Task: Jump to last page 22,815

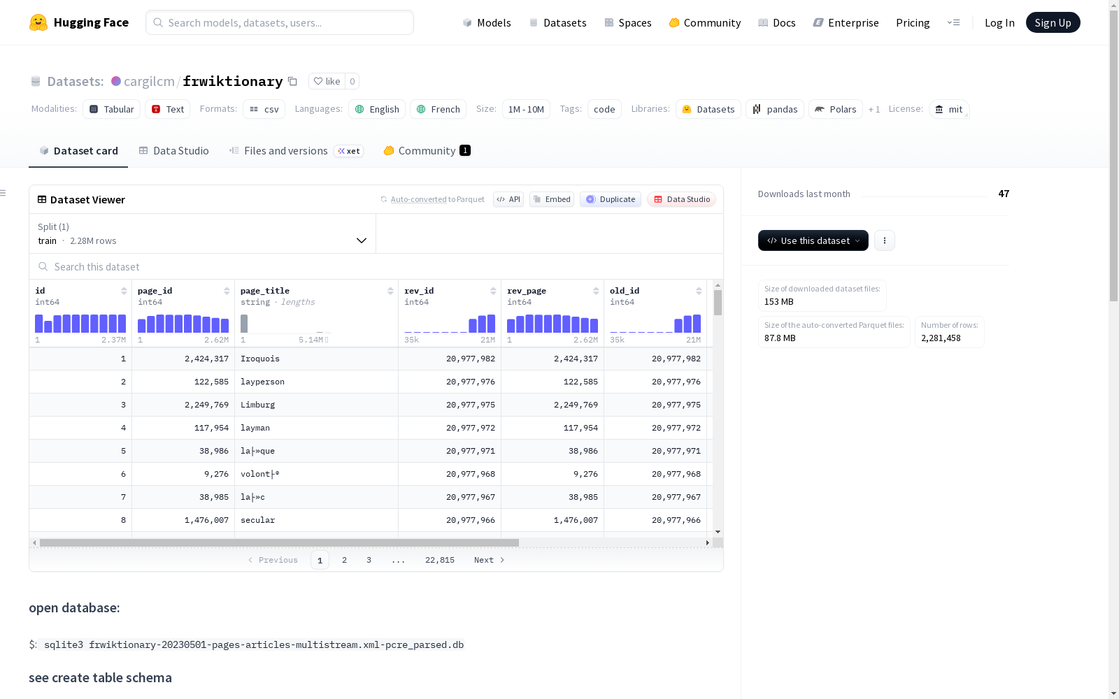Action: [440, 560]
